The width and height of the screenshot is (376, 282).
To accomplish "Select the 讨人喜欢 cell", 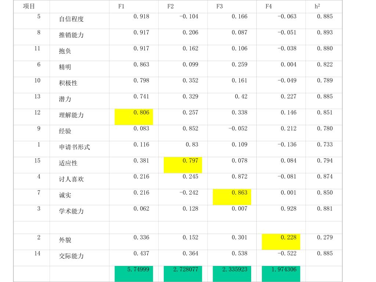I will (x=79, y=181).
